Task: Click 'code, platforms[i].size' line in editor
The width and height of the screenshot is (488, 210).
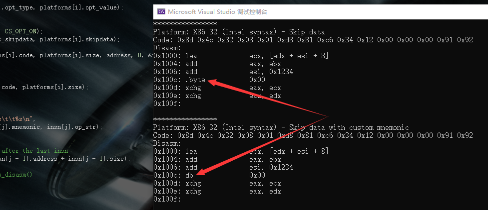Action: pyautogui.click(x=44, y=87)
